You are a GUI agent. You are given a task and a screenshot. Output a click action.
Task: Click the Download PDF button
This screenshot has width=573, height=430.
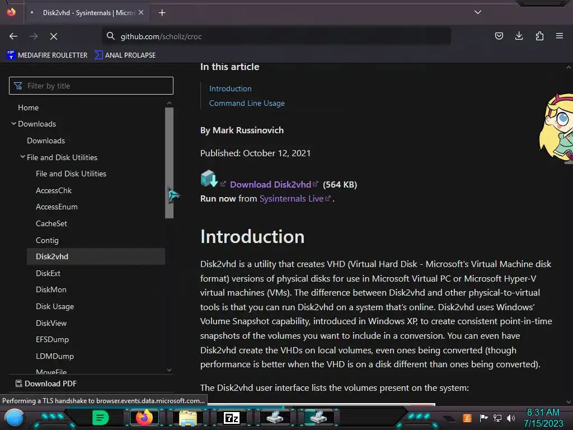pyautogui.click(x=46, y=384)
